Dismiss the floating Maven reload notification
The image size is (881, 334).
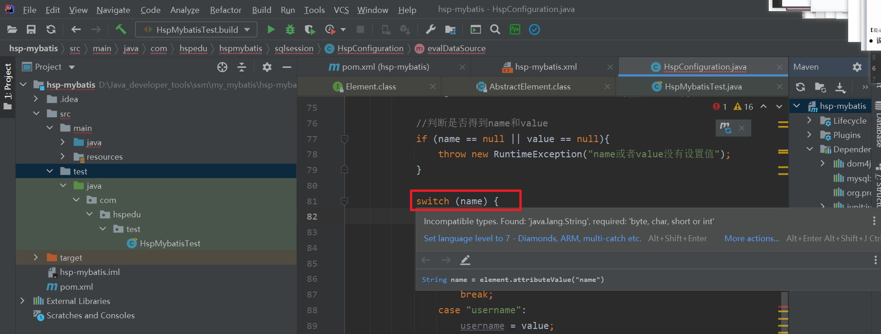(742, 128)
